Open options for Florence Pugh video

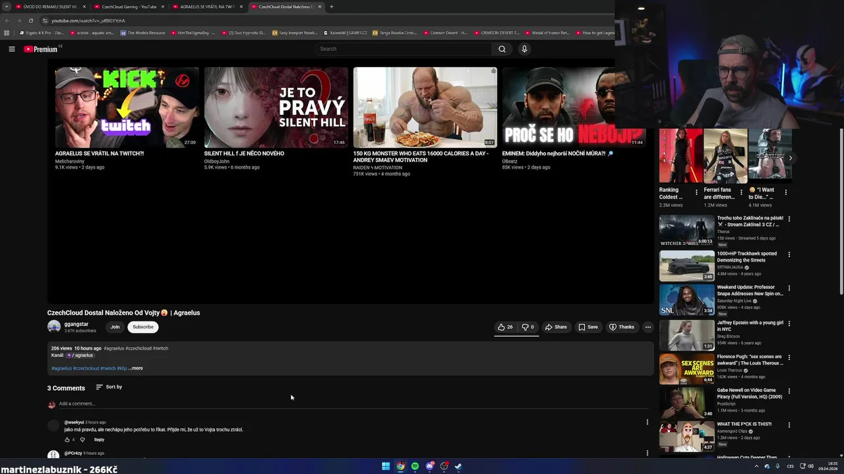(x=789, y=357)
